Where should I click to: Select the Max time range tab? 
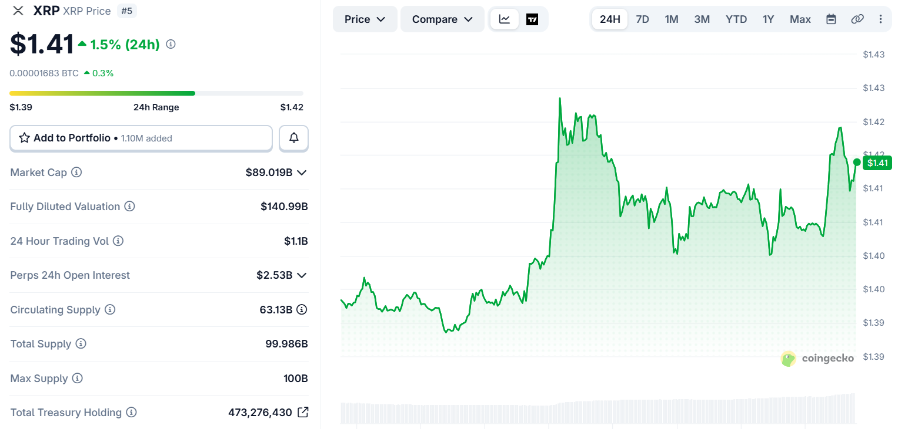coord(800,19)
